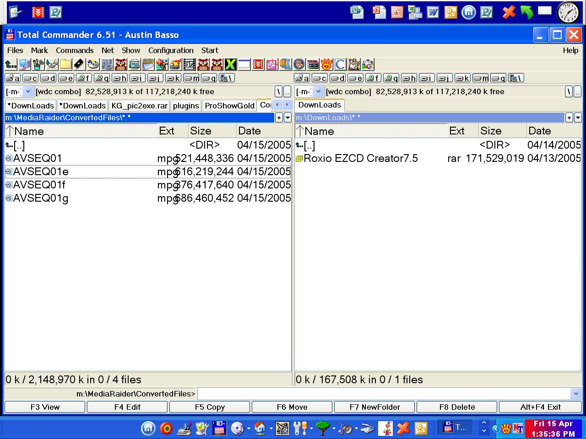586x439 pixels.
Task: Select drive k in the left drive bar
Action: [173, 78]
